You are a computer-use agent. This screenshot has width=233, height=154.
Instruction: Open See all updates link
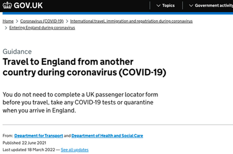click(75, 150)
